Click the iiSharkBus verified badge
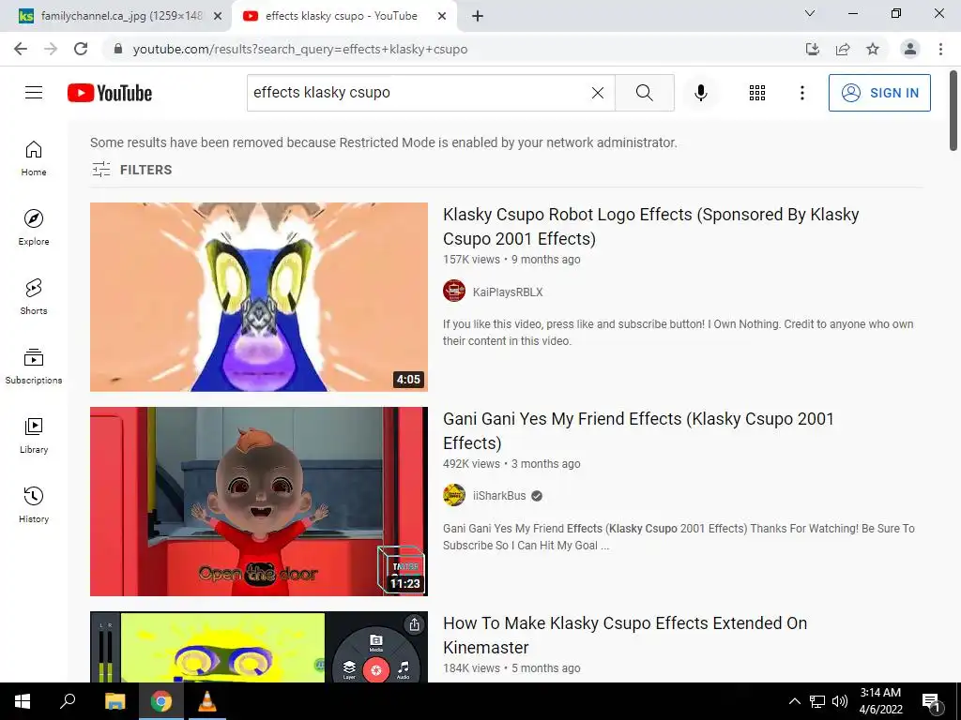This screenshot has height=720, width=961. pos(537,496)
